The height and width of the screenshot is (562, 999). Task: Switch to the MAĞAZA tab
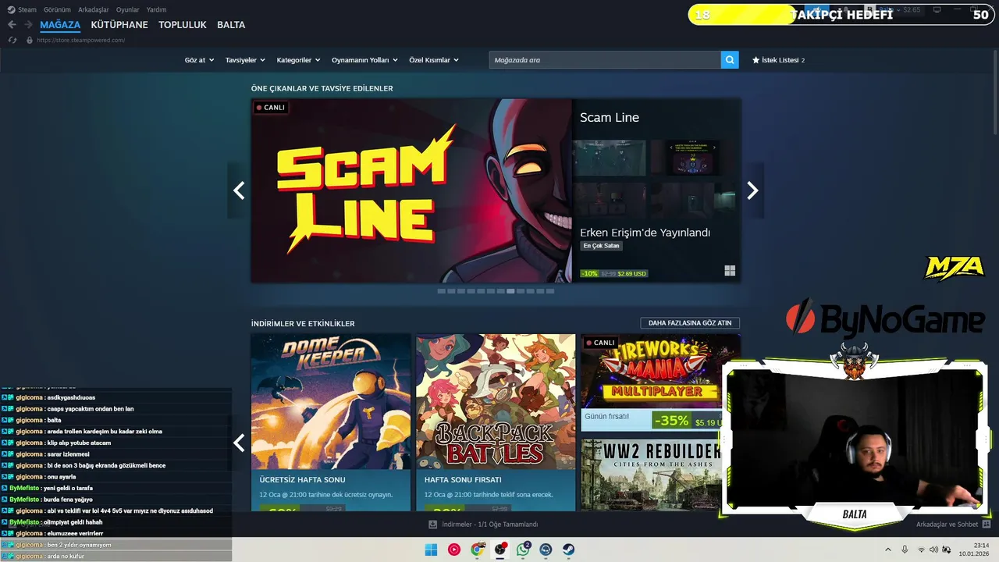click(x=60, y=25)
